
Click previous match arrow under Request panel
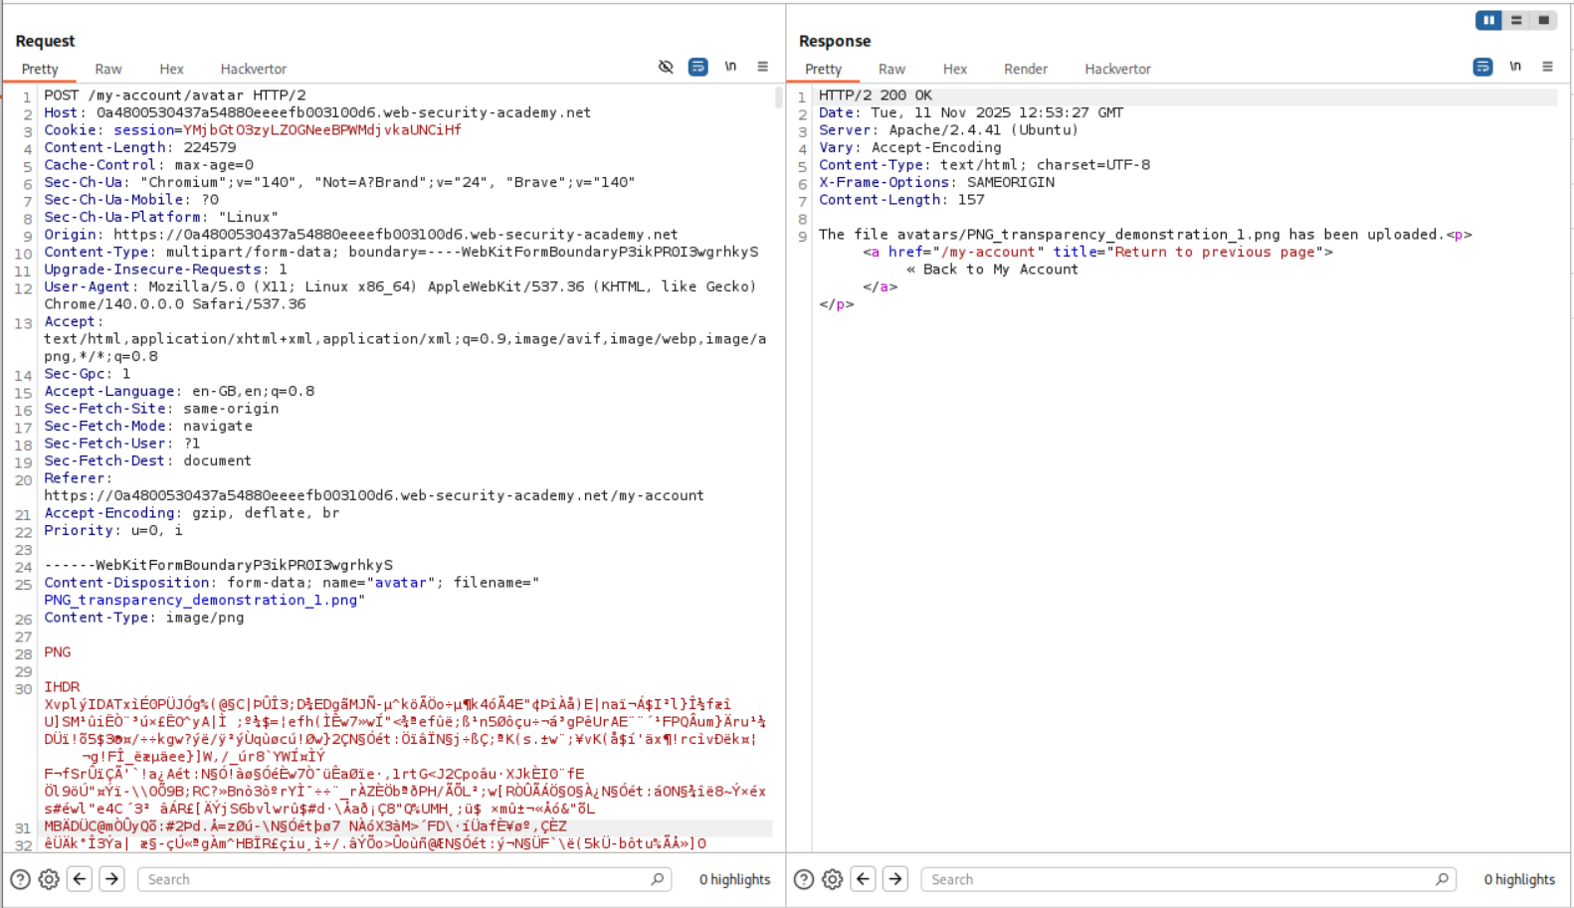[x=80, y=879]
